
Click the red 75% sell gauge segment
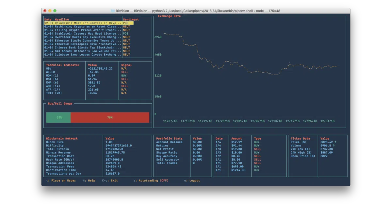pyautogui.click(x=110, y=117)
